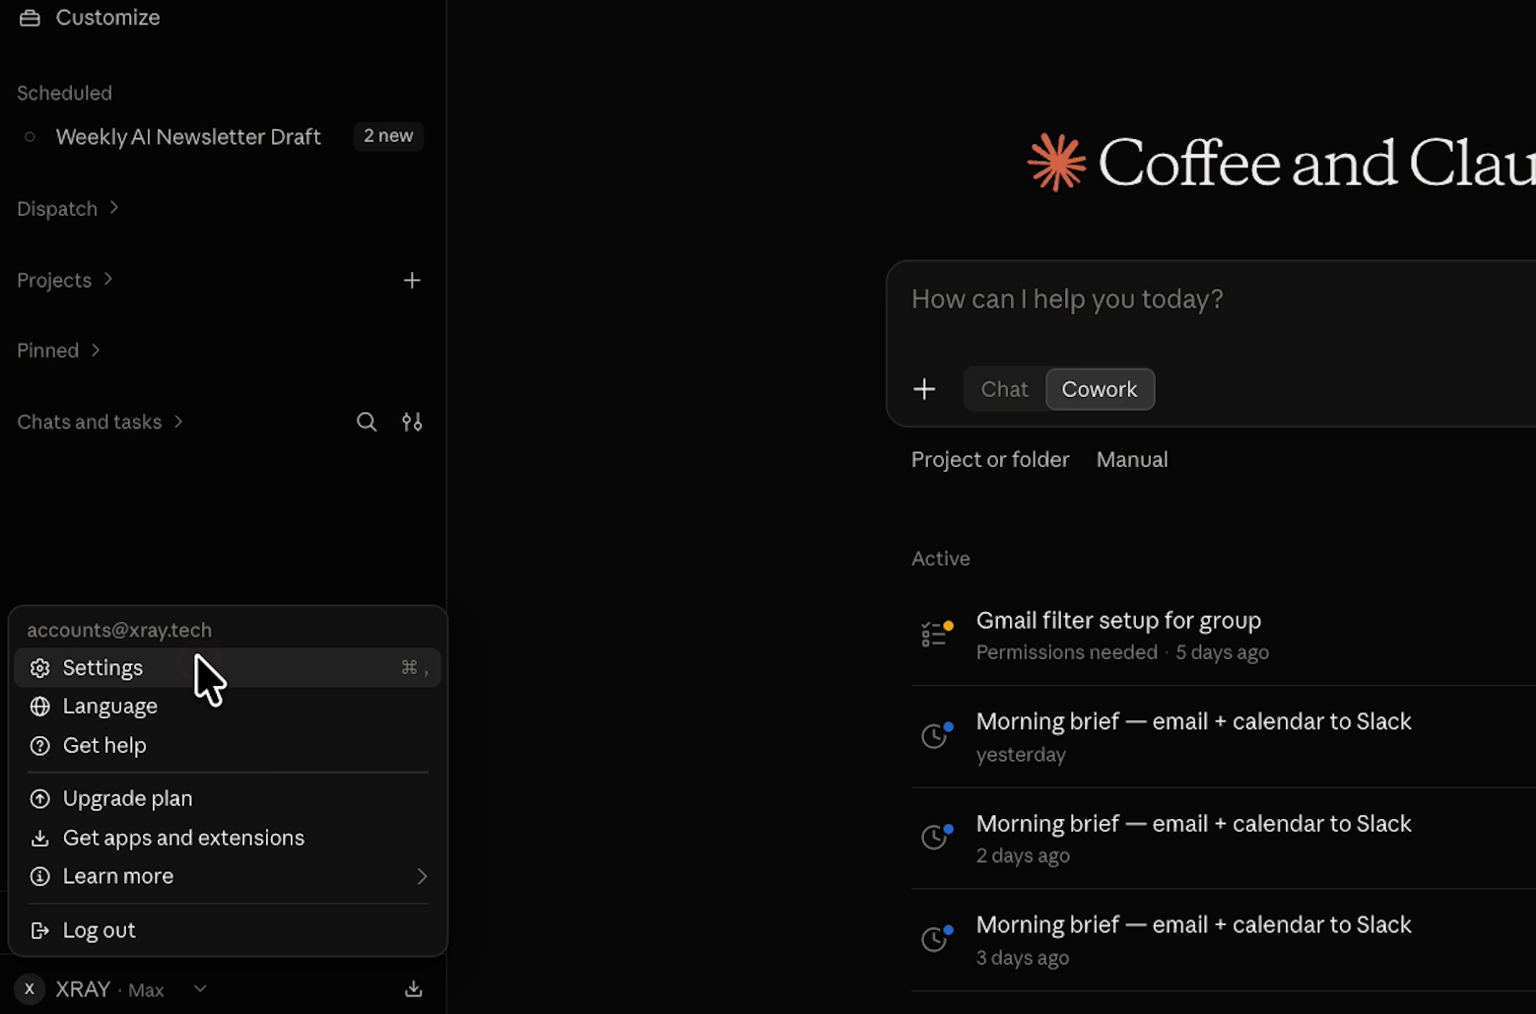This screenshot has width=1536, height=1014.
Task: Click the 2 new badge
Action: 388,136
